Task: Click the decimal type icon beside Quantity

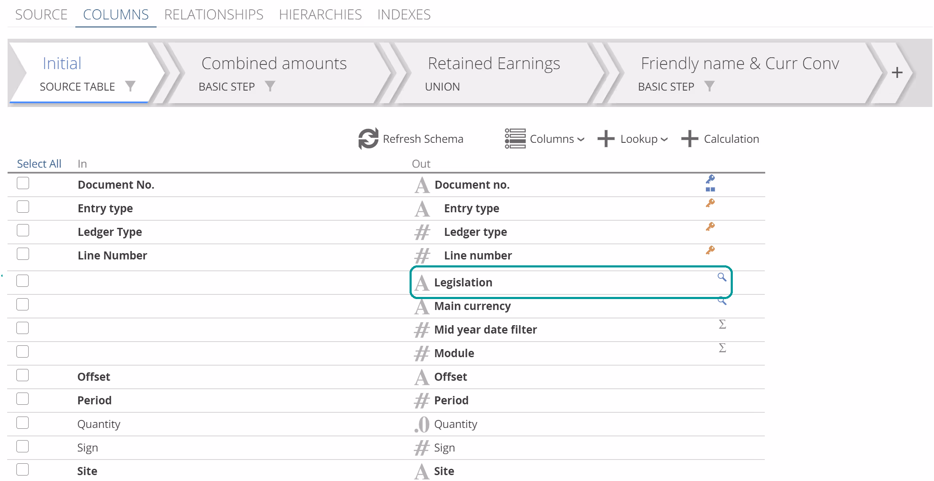Action: tap(422, 424)
